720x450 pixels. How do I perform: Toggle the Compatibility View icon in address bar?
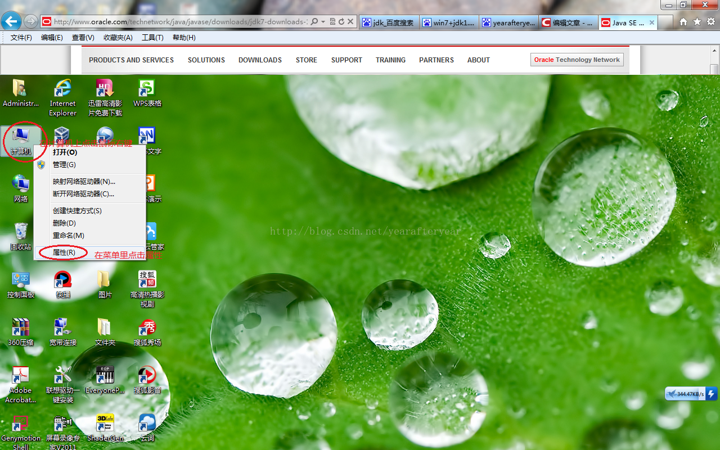click(332, 21)
